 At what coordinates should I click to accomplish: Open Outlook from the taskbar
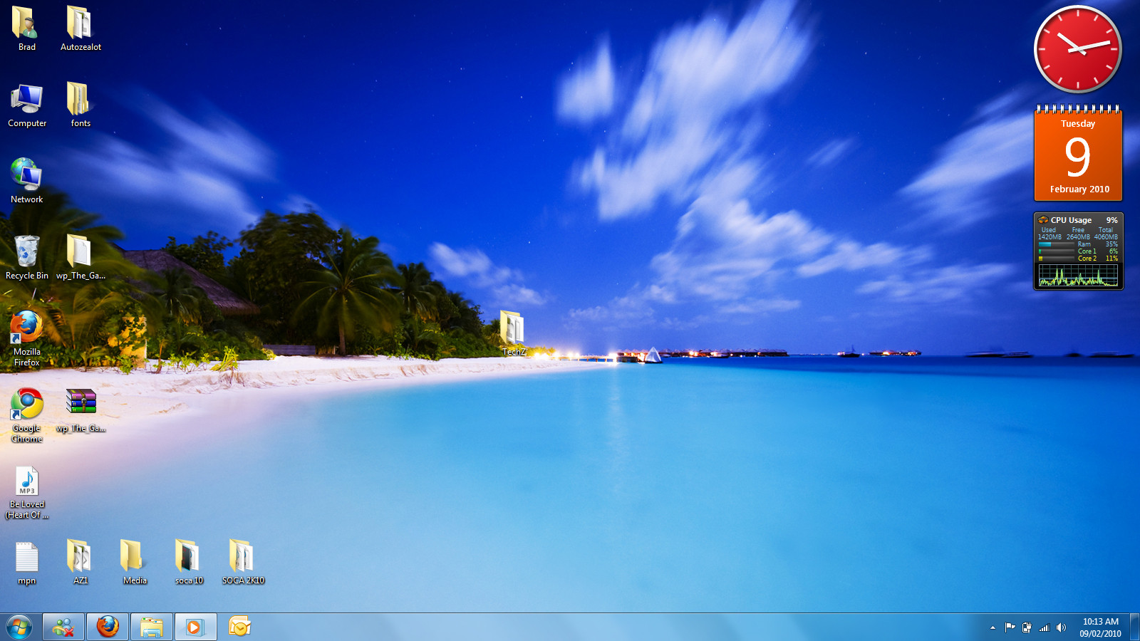pos(239,627)
